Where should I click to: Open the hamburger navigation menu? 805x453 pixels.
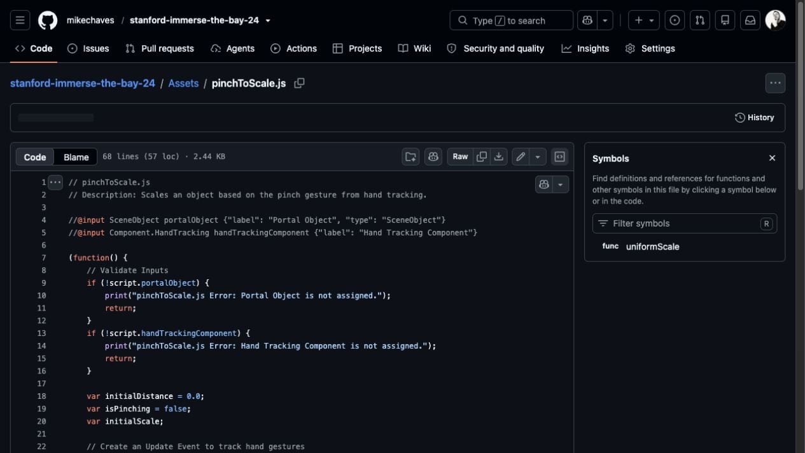(20, 20)
